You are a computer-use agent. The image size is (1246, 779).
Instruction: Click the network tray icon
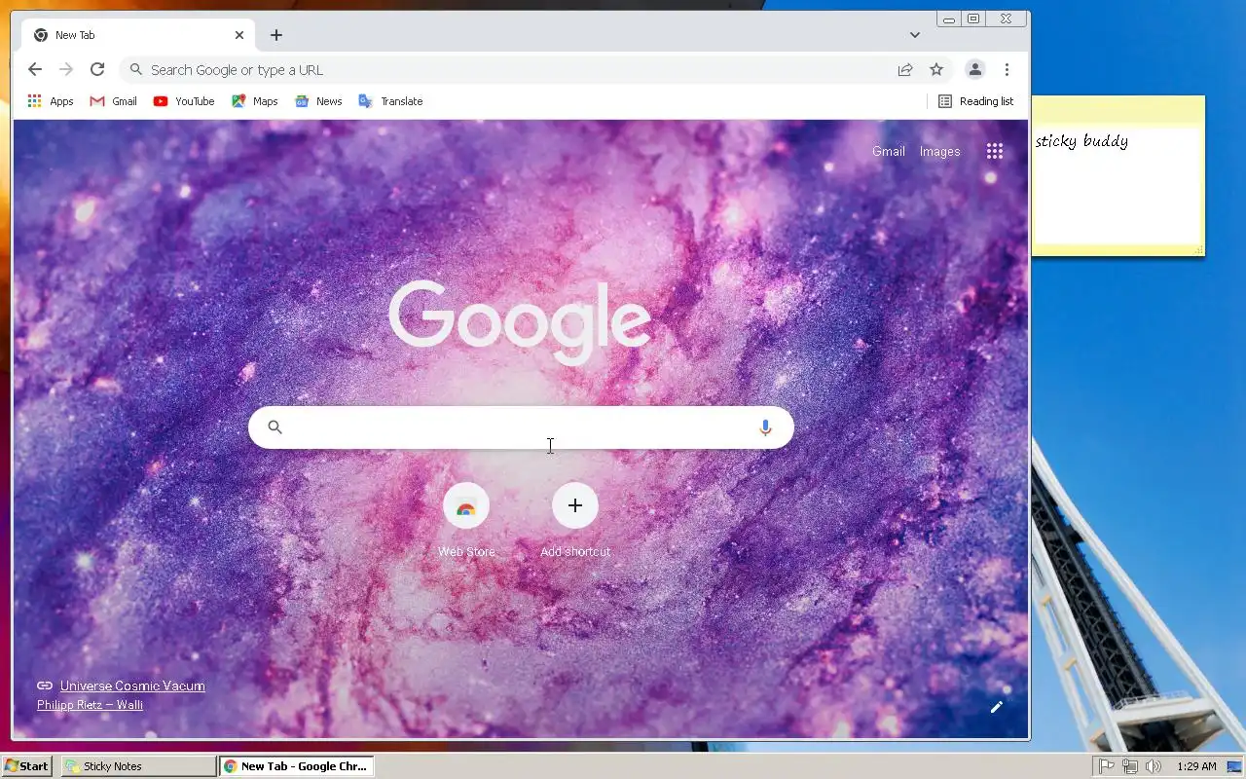pyautogui.click(x=1130, y=766)
